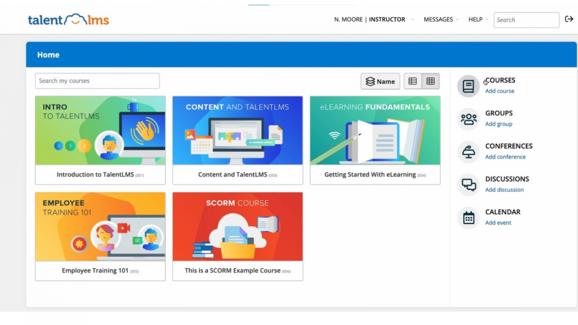Open the Courses book icon in sidebar
The image size is (578, 325).
[x=468, y=86]
